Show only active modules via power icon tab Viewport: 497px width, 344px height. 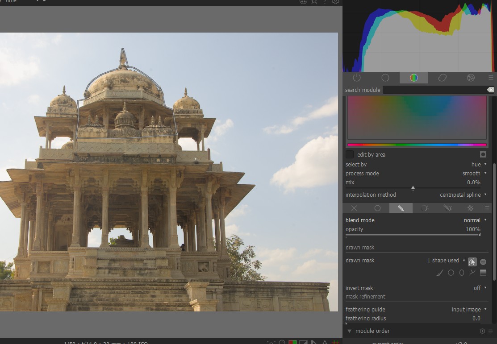(x=357, y=78)
